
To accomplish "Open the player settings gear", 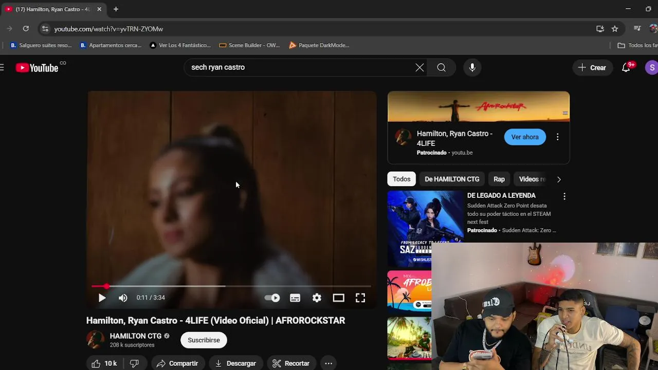I will pyautogui.click(x=317, y=298).
